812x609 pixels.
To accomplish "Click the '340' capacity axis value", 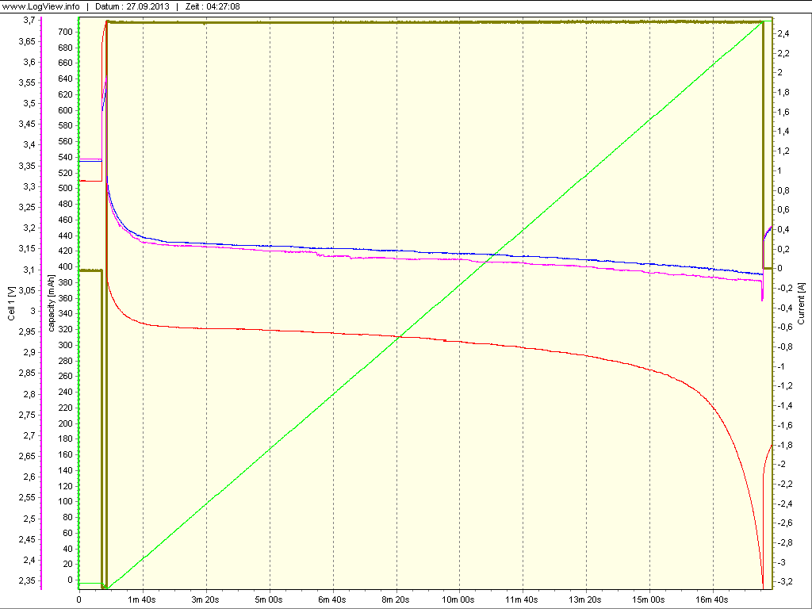I will tap(65, 314).
